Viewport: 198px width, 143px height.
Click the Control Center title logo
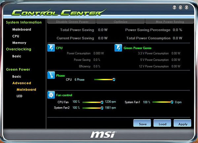tap(59, 12)
